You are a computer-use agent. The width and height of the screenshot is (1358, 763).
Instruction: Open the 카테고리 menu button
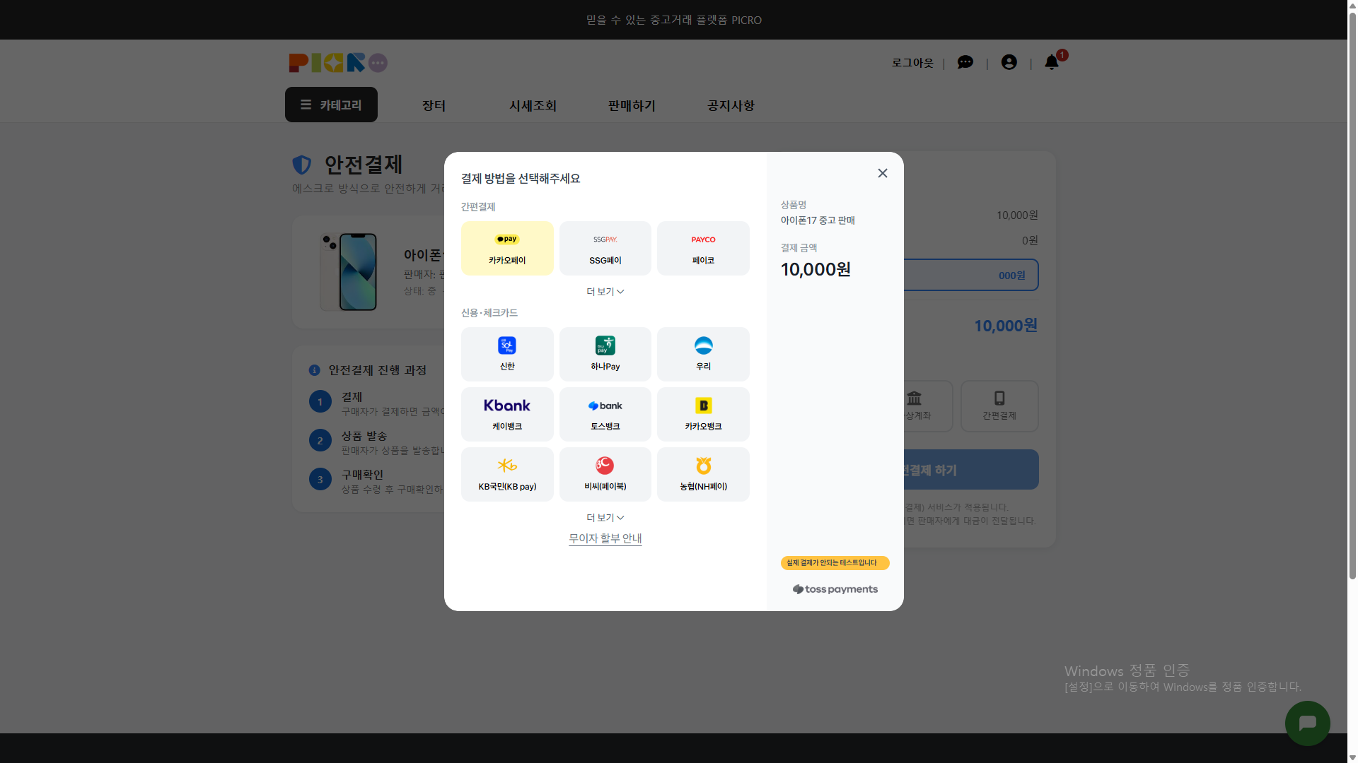pyautogui.click(x=331, y=105)
